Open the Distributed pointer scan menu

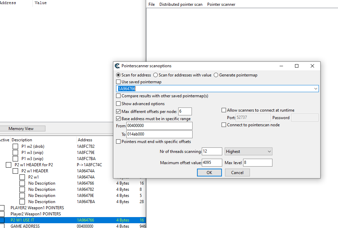181,4
